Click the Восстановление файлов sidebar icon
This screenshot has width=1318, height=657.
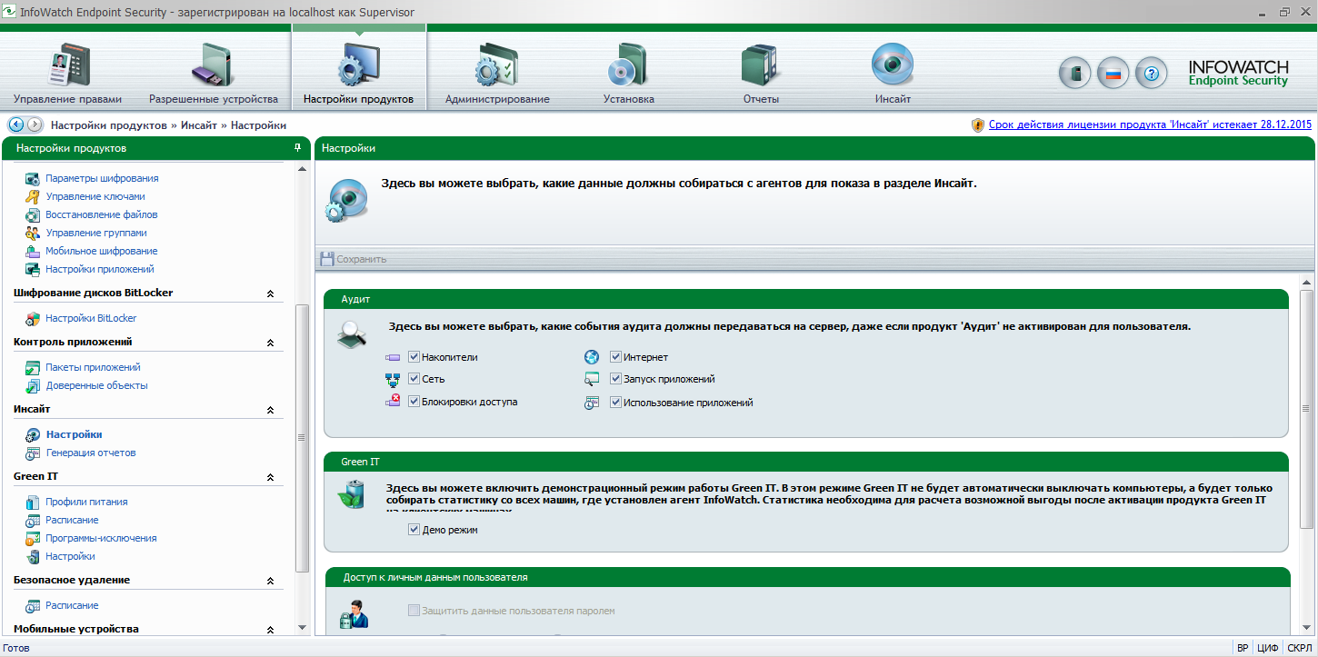pos(33,215)
